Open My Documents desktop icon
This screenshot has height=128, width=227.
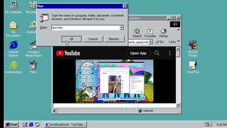(13, 29)
